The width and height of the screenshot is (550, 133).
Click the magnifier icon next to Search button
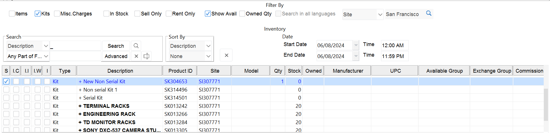[136, 46]
